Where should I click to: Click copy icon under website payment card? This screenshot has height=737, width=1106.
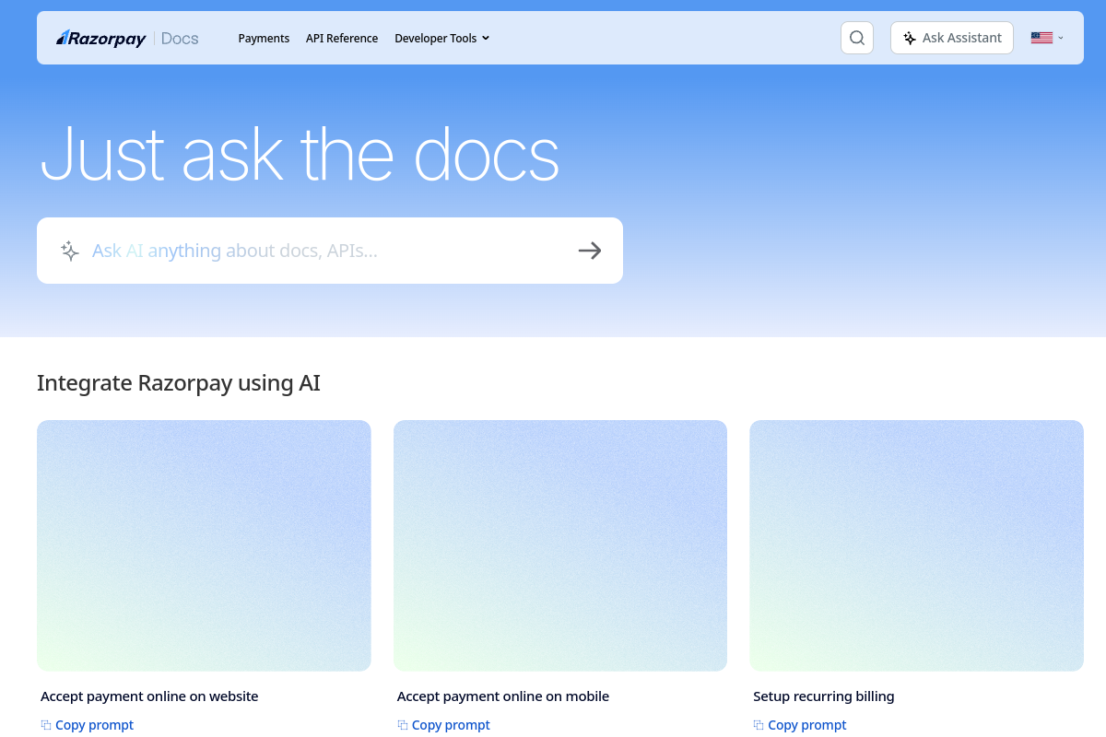tap(46, 725)
